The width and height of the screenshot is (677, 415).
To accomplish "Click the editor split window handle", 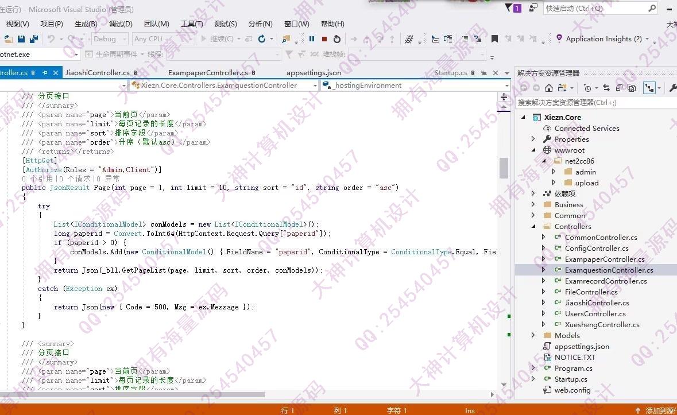I will coord(504,96).
